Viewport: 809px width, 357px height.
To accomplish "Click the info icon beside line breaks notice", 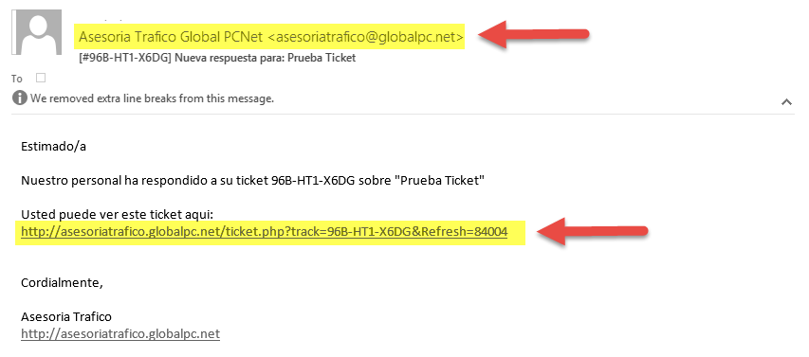I will pyautogui.click(x=19, y=98).
